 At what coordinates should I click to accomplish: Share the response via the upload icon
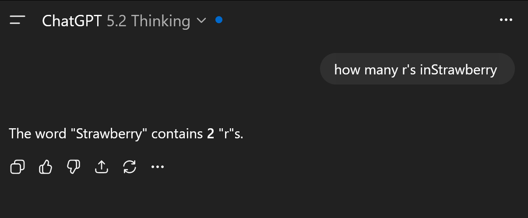(x=101, y=166)
